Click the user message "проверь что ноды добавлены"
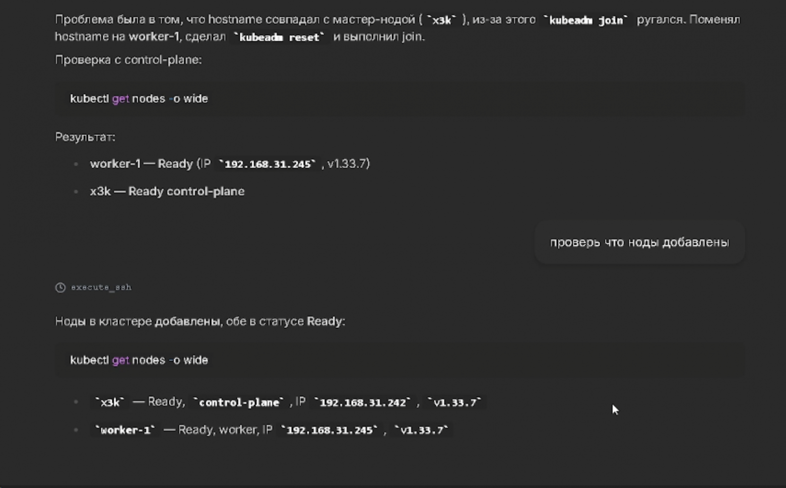This screenshot has height=488, width=786. tap(639, 242)
